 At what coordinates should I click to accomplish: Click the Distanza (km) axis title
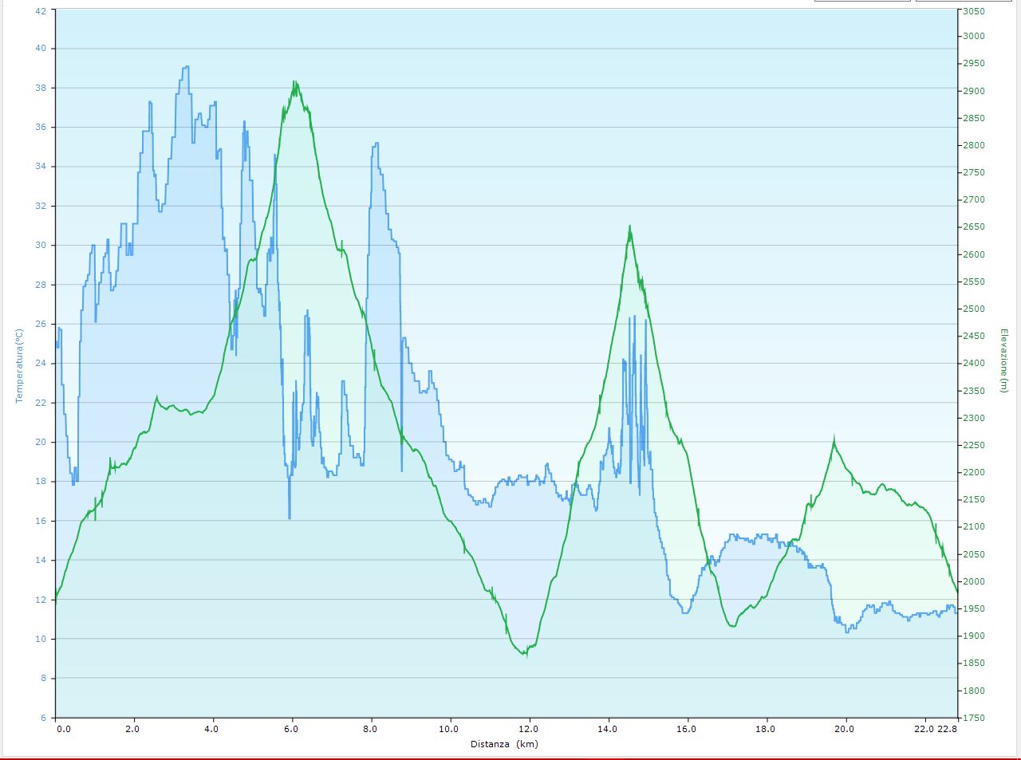(x=503, y=744)
